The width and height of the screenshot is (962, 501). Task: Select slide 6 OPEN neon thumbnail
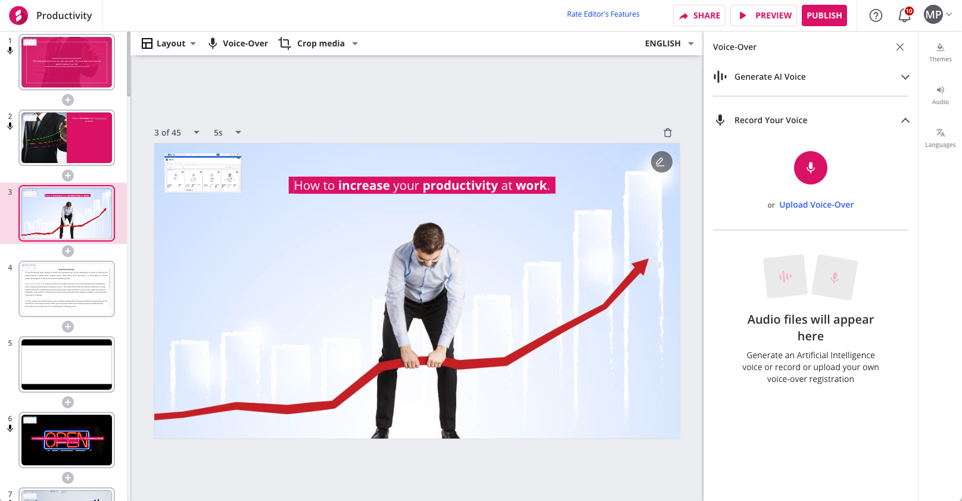point(67,440)
